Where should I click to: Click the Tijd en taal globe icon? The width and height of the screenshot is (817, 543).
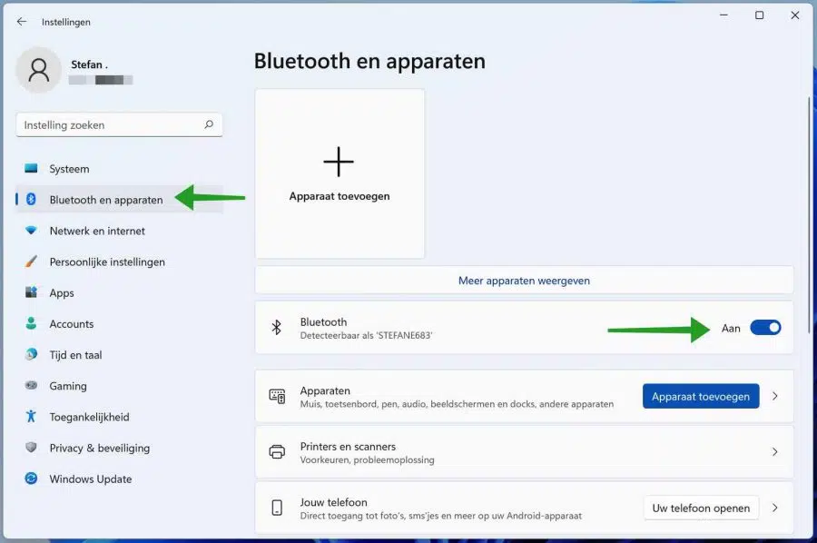31,354
